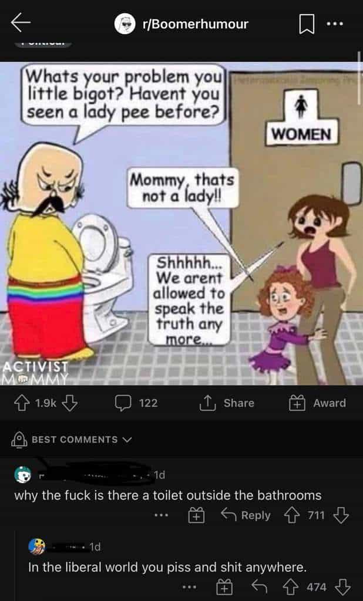This screenshot has width=363, height=601.
Task: Tap the Share button
Action: point(227,403)
